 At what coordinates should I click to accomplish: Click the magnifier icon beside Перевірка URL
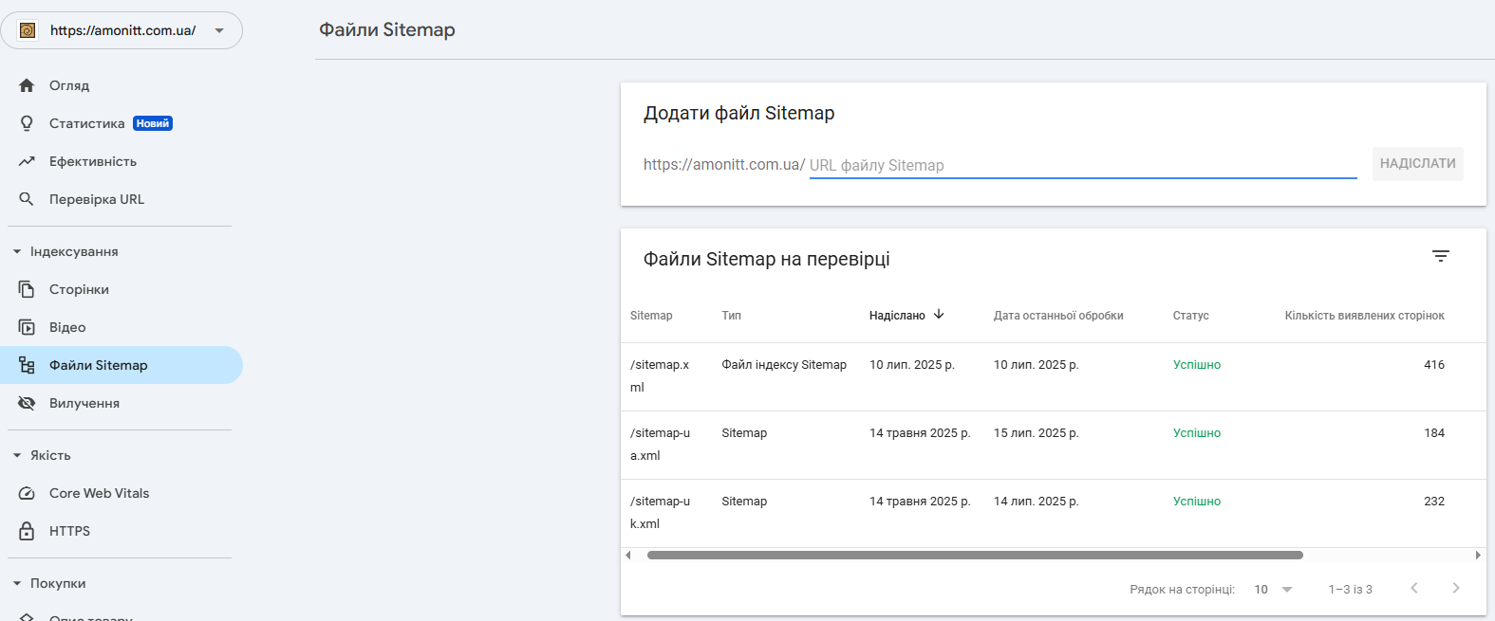click(x=27, y=199)
